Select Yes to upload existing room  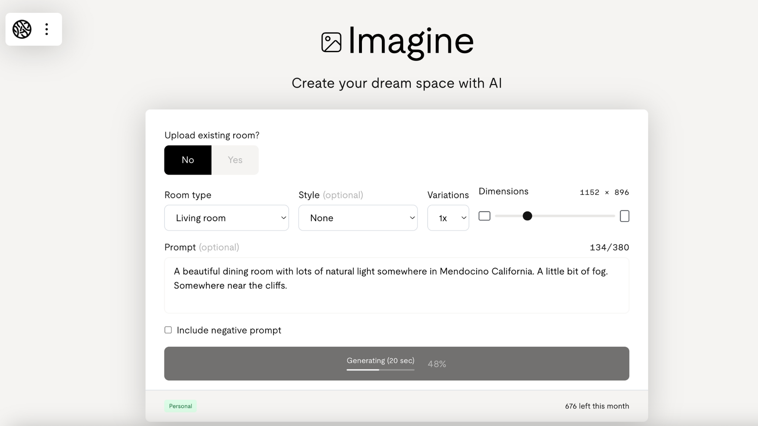pos(235,160)
